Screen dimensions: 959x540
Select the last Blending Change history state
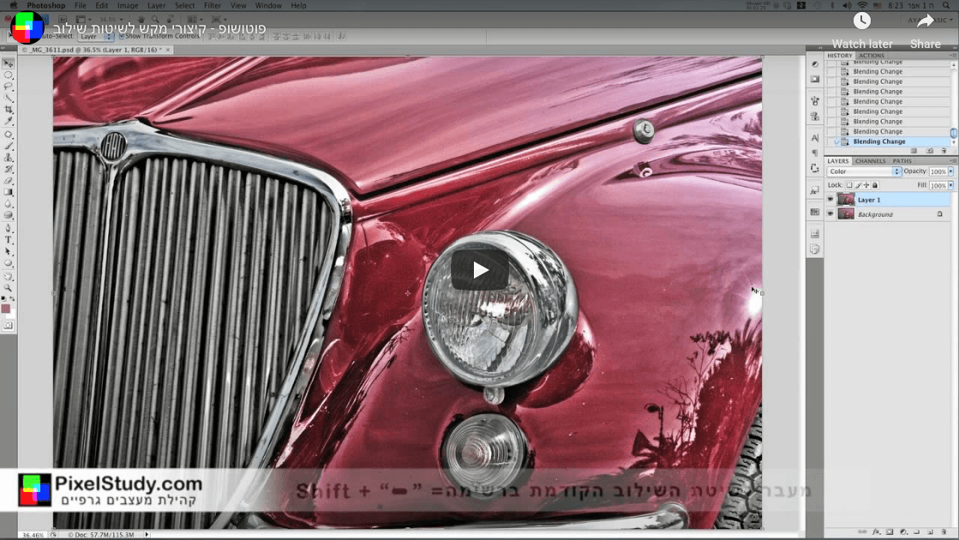pyautogui.click(x=878, y=141)
